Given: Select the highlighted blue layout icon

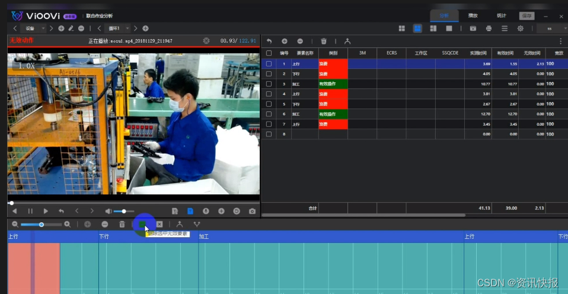Looking at the screenshot, I should [x=417, y=28].
